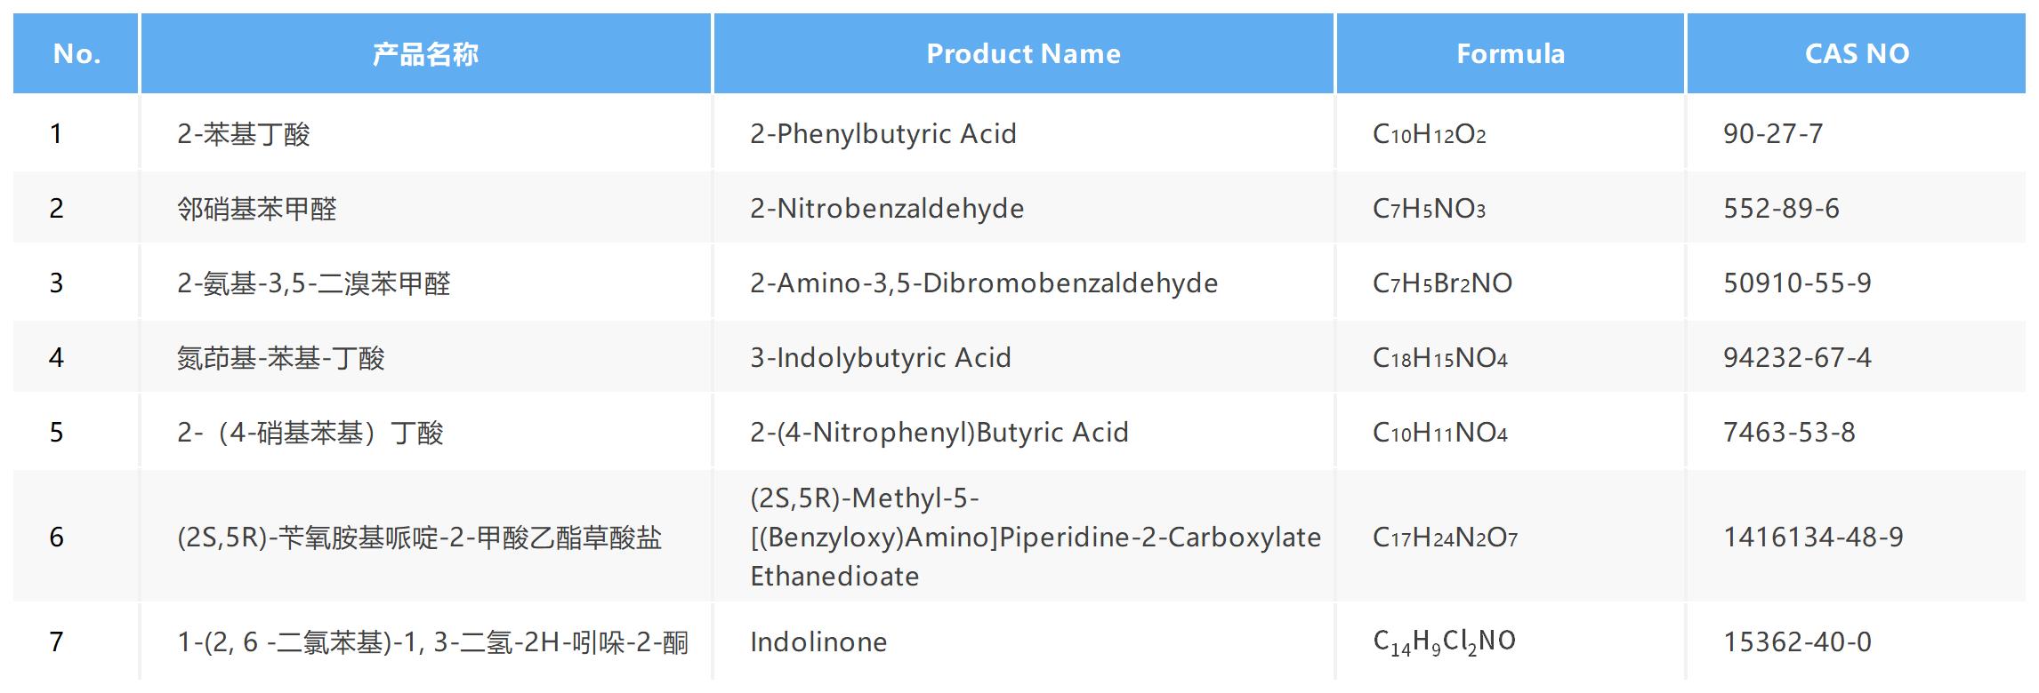The height and width of the screenshot is (693, 2039).
Task: Select 2-Amino-3,5-Dibromobenzaldehyde product cell
Action: click(x=983, y=283)
